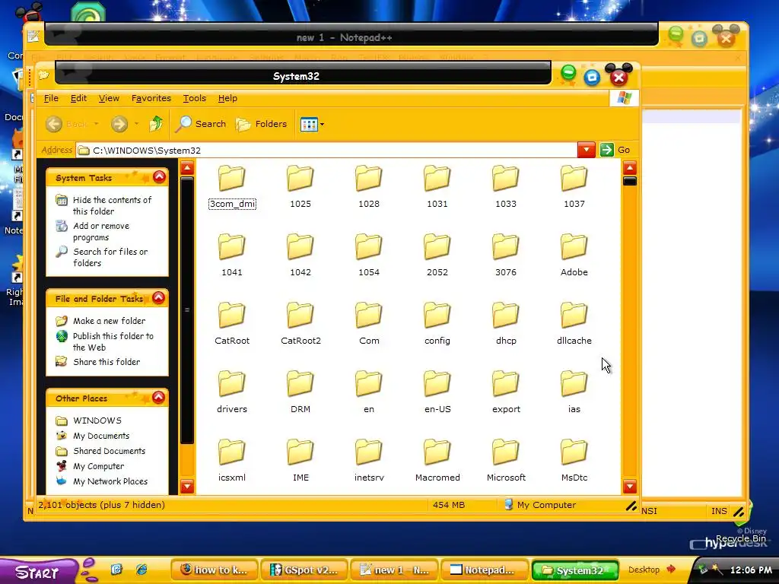Click the Forward arrow toolbar button
This screenshot has height=584, width=779.
[x=119, y=124]
